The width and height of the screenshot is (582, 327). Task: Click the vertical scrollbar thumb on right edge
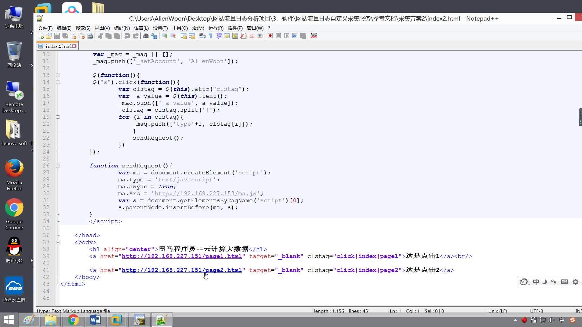580,117
